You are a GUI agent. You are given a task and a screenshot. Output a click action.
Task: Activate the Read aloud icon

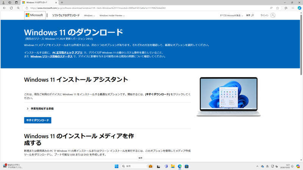point(271,8)
